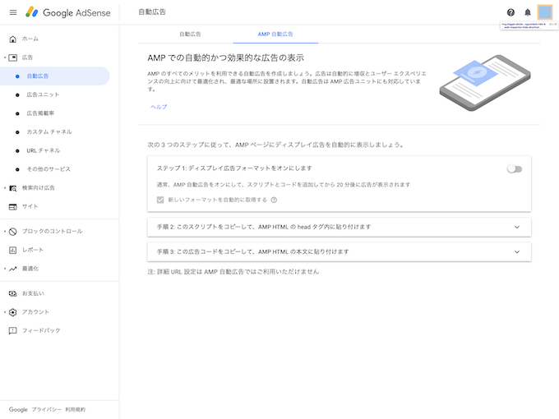Open レポート reports icon in sidebar
The height and width of the screenshot is (419, 559).
point(12,250)
